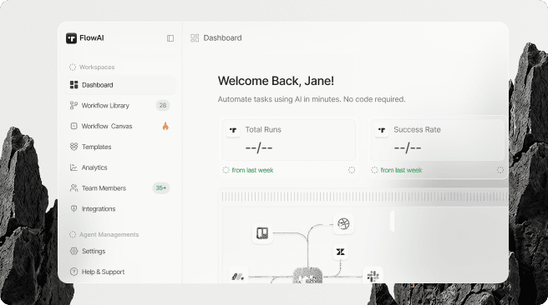Click the Workflow Canvas sidebar icon
Image resolution: width=548 pixels, height=305 pixels.
(74, 126)
